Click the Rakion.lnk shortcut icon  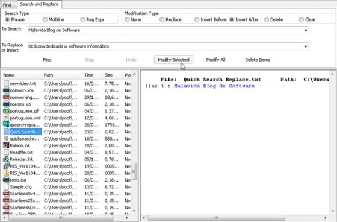point(6,145)
